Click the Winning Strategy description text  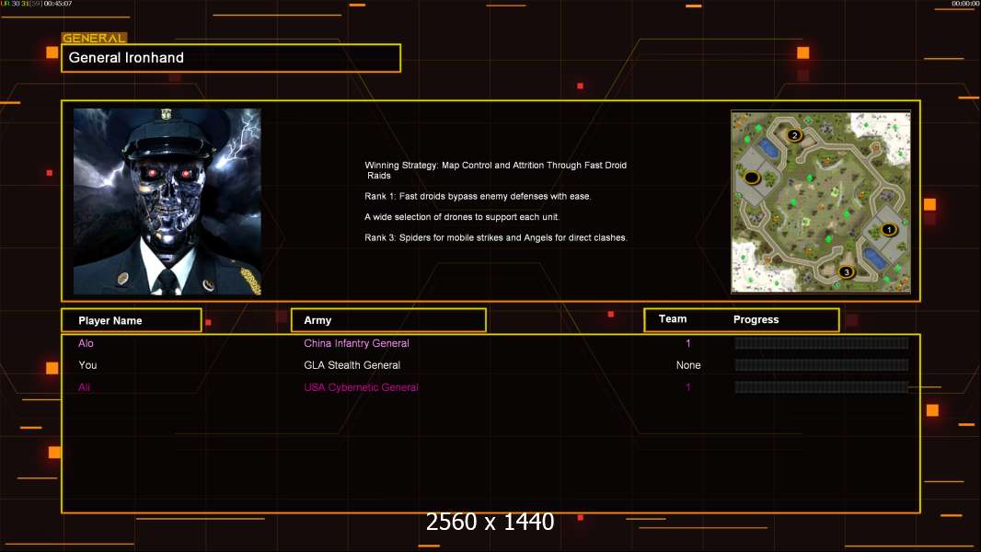pyautogui.click(x=495, y=170)
